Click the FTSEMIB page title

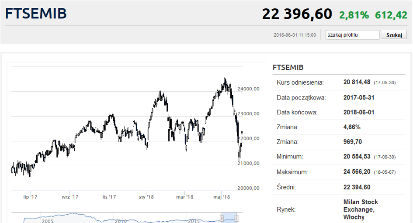tap(36, 14)
